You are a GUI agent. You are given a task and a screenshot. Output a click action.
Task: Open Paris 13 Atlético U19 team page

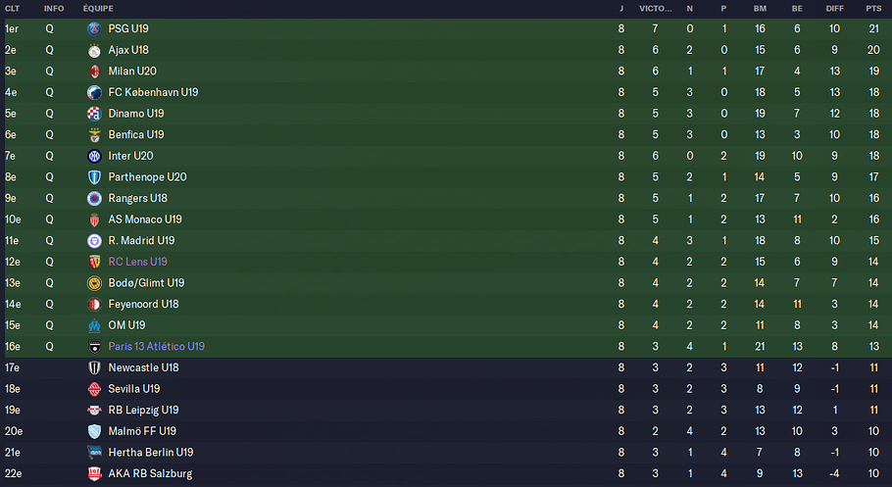(157, 347)
